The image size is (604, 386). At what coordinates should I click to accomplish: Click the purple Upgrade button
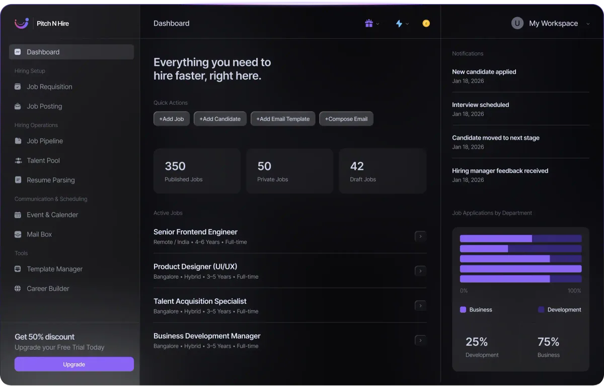click(x=74, y=364)
